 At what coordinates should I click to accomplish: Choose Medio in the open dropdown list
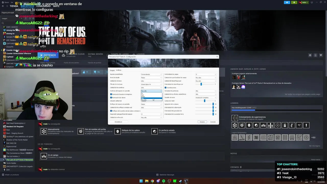tap(151, 97)
